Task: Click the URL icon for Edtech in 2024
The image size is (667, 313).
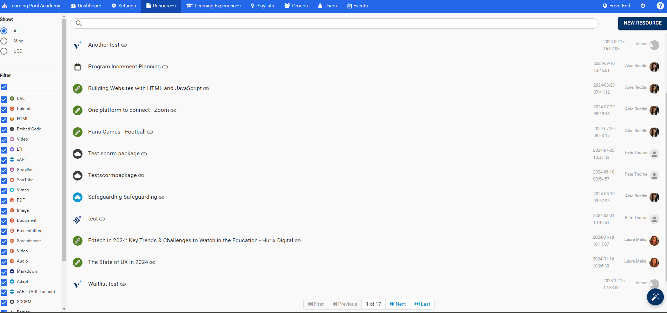Action: (x=78, y=241)
